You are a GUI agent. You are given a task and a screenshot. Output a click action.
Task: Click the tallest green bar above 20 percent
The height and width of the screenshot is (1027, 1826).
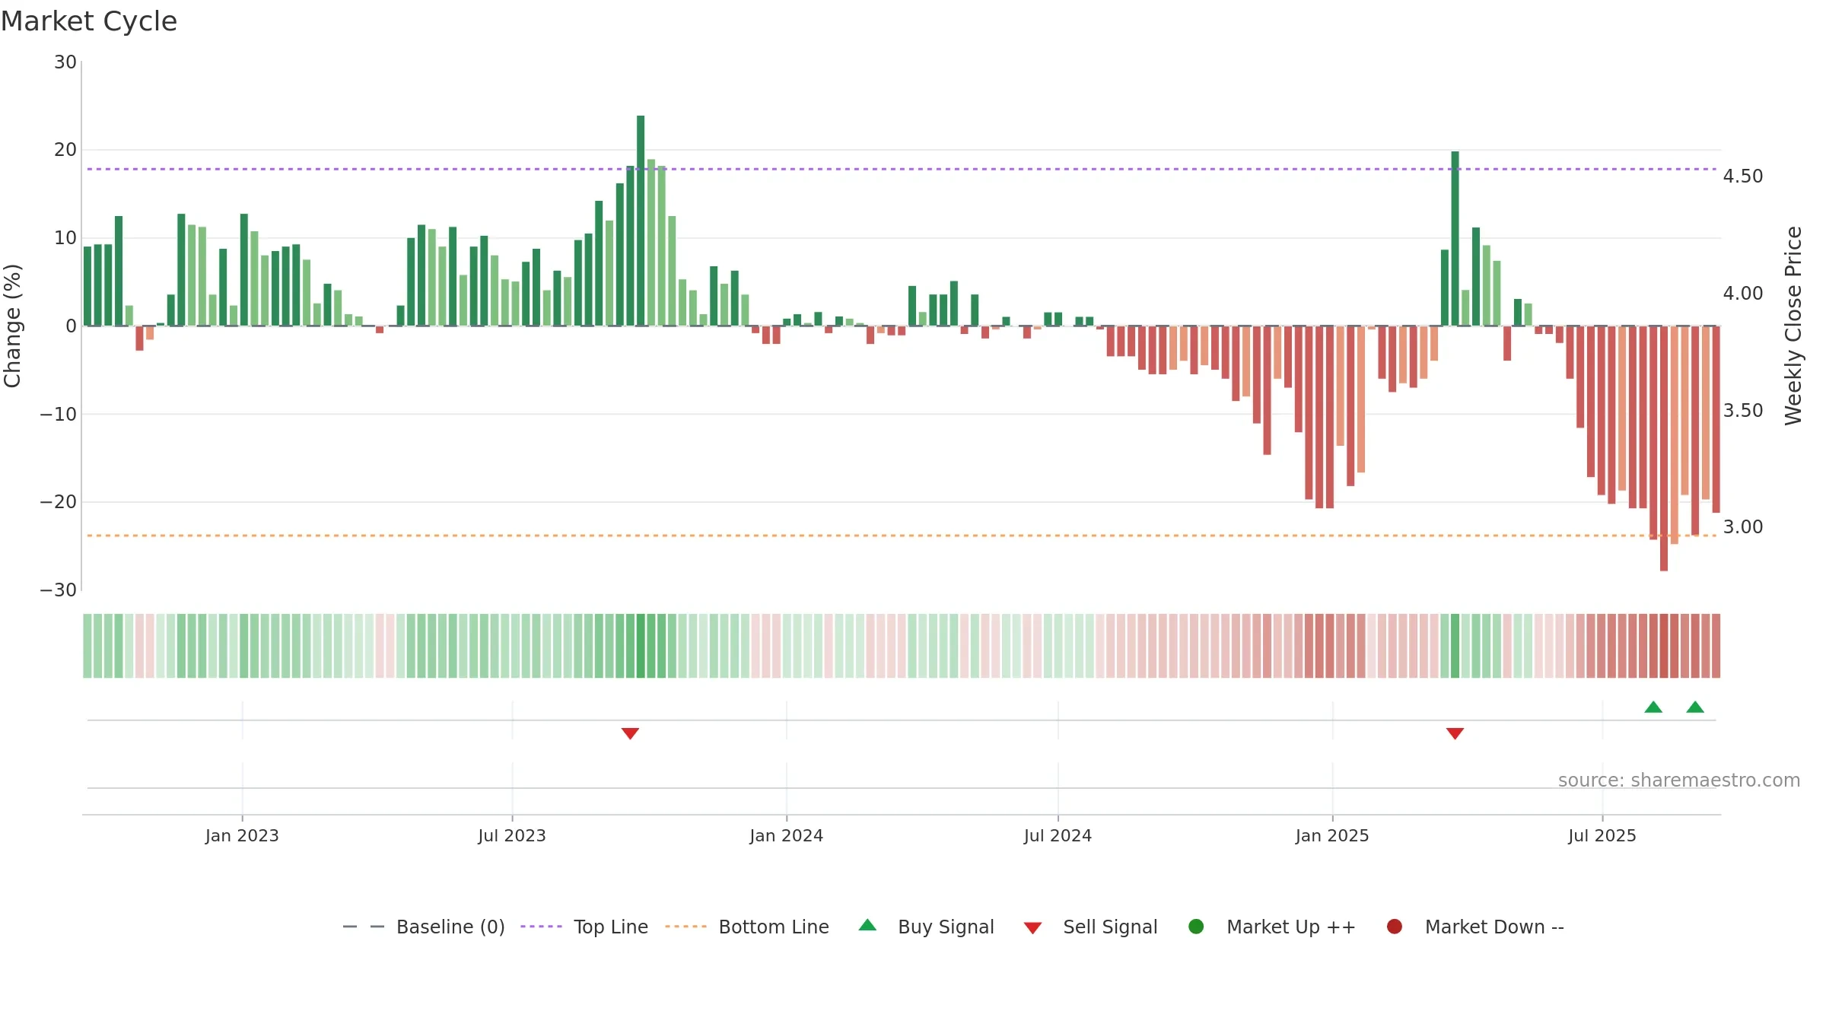pos(641,221)
